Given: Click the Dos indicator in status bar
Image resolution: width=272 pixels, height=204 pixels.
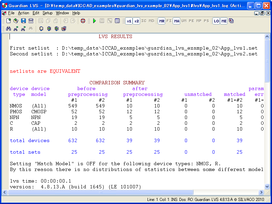Looking at the screenshot, I should point(183,200).
